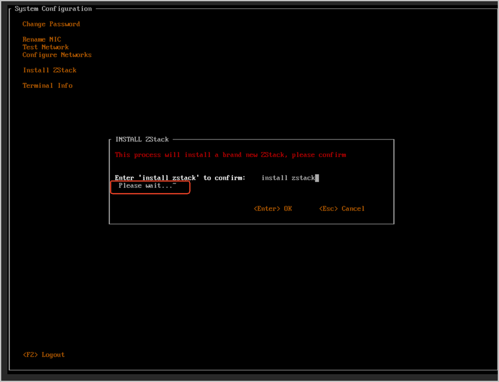The width and height of the screenshot is (499, 382).
Task: Click the System Configuration heading
Action: 53,9
